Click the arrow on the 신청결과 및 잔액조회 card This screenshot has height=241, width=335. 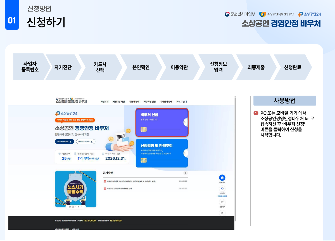(x=185, y=153)
